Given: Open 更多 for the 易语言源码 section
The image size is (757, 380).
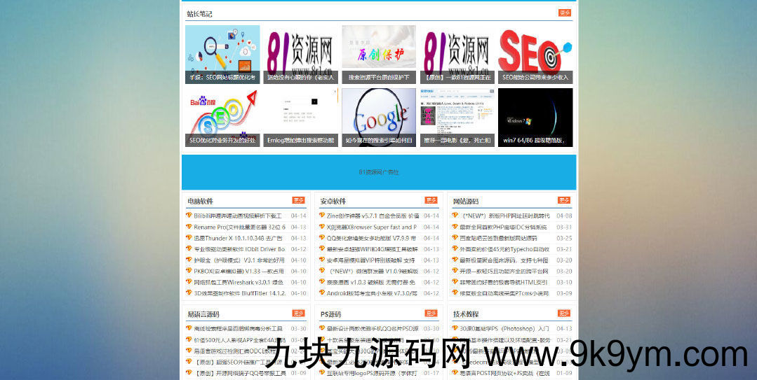Looking at the screenshot, I should point(298,314).
